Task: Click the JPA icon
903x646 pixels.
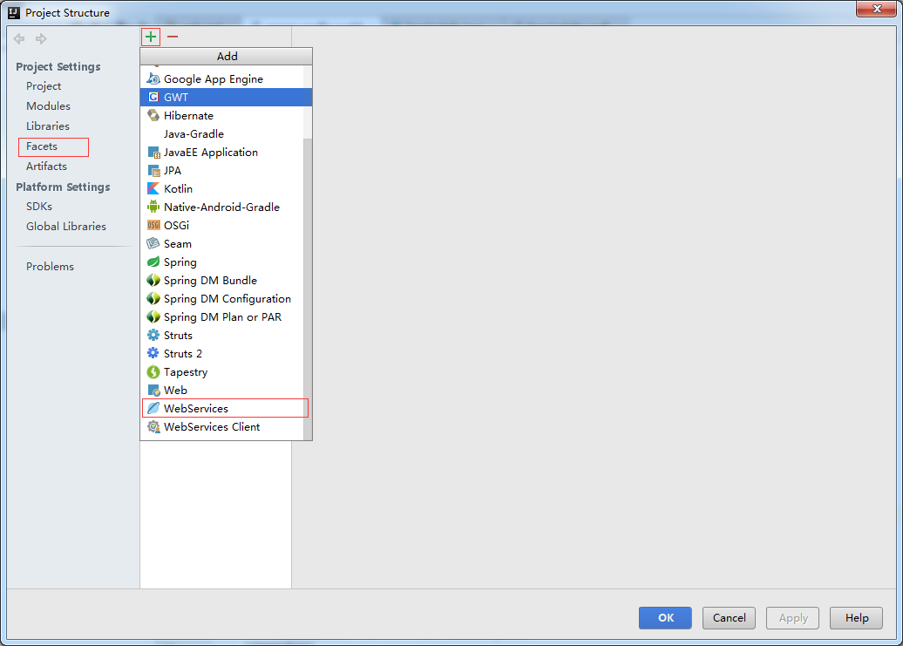Action: point(153,171)
